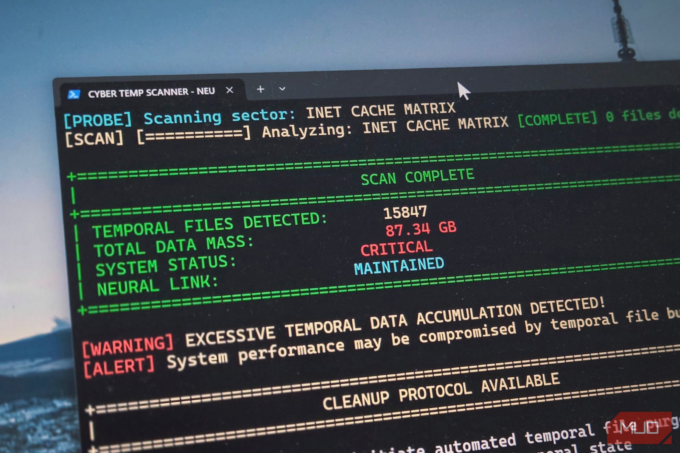Click the PowerShell icon on the terminal tab

coord(74,94)
